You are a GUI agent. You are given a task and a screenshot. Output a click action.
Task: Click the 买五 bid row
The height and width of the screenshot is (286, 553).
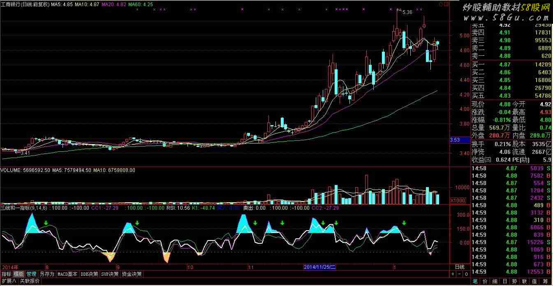coord(511,96)
